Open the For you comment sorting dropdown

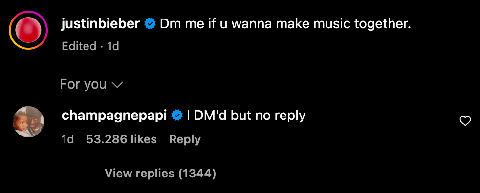click(91, 84)
